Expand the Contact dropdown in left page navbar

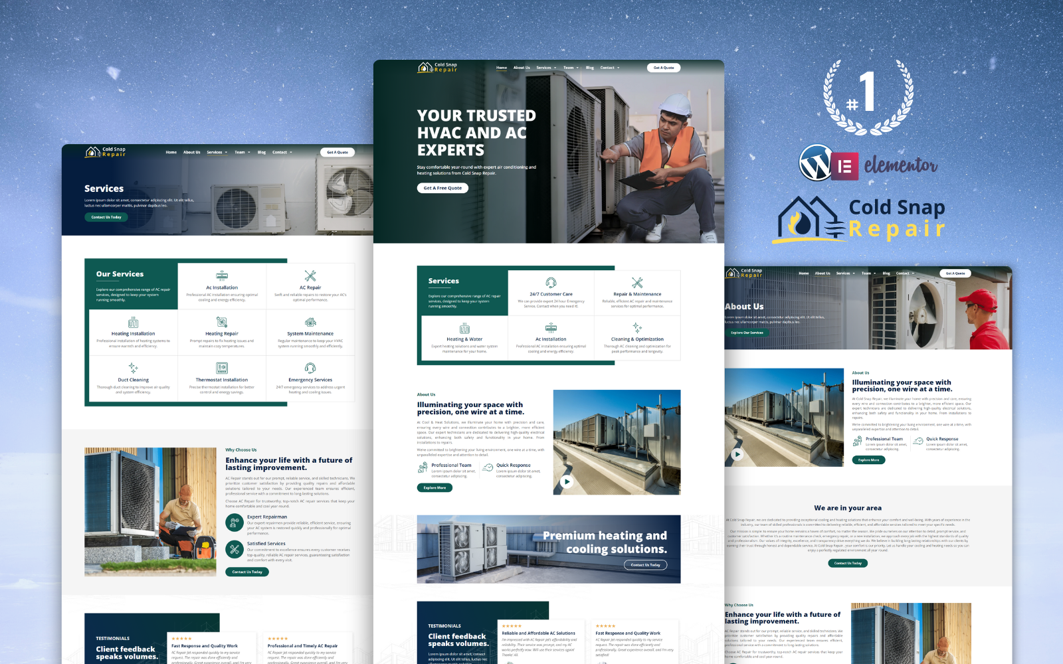click(282, 152)
